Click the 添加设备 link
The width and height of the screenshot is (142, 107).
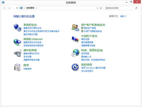point(27,57)
